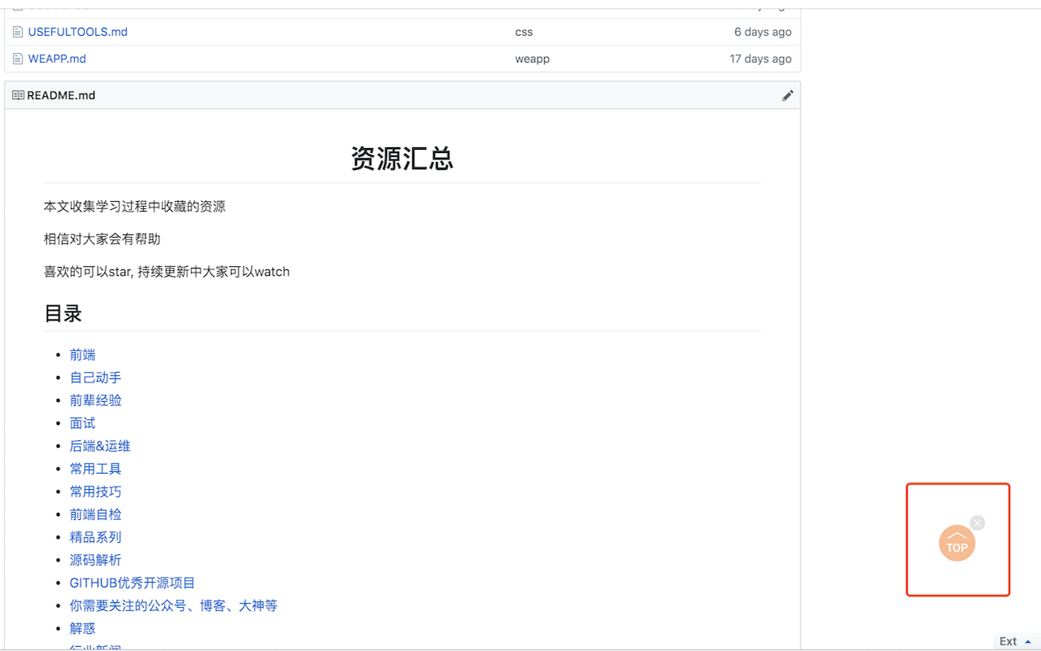1041x651 pixels.
Task: Click the line mentioning star and watch
Action: (x=167, y=272)
